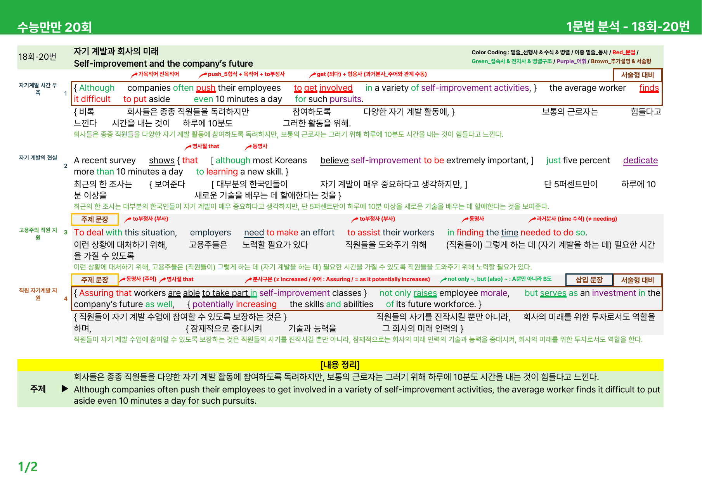
Task: Click the 주제 label in the summary
Action: [x=38, y=389]
